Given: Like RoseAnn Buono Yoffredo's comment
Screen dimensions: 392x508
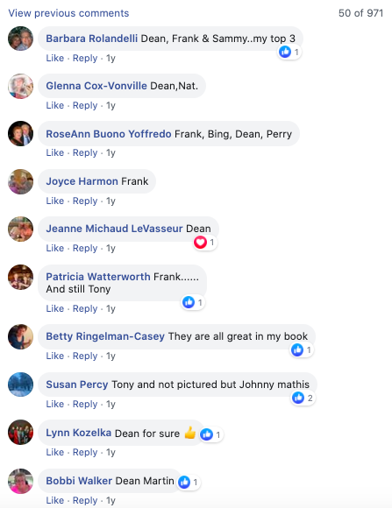Looking at the screenshot, I should point(55,152).
